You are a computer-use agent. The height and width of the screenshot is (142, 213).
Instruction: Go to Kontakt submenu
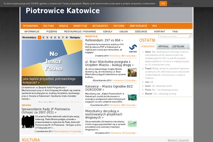coord(160,32)
